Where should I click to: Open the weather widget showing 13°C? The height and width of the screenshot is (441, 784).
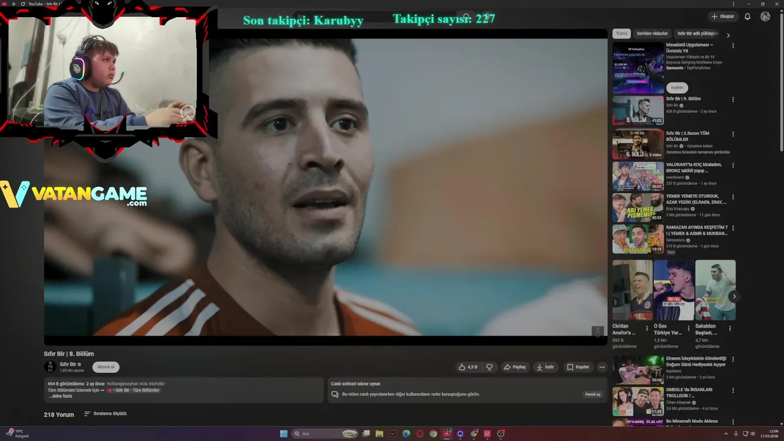(17, 434)
